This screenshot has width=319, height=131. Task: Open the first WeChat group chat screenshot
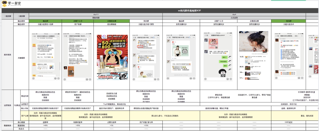pyautogui.click(x=45, y=56)
